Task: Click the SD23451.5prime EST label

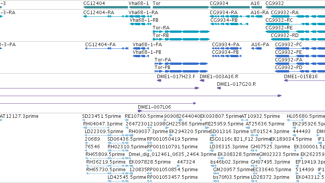Action: (x=102, y=116)
